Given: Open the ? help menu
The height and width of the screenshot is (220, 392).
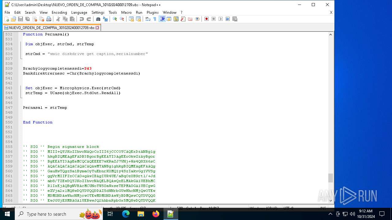Looking at the screenshot, I should (182, 13).
